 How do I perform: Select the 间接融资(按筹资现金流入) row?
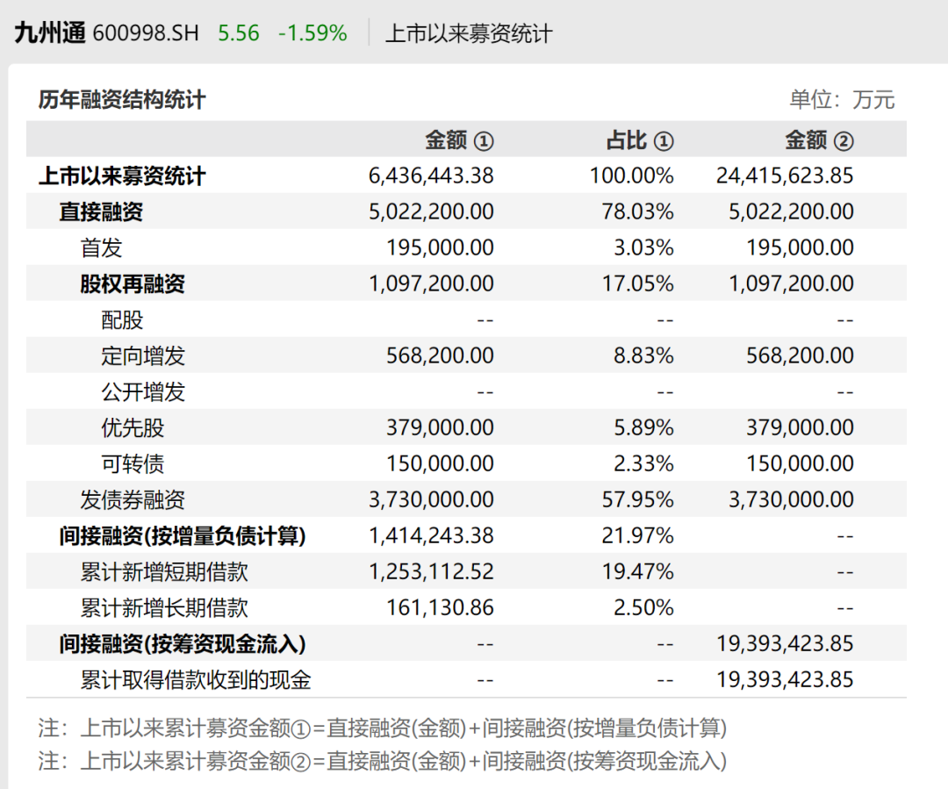[x=466, y=643]
